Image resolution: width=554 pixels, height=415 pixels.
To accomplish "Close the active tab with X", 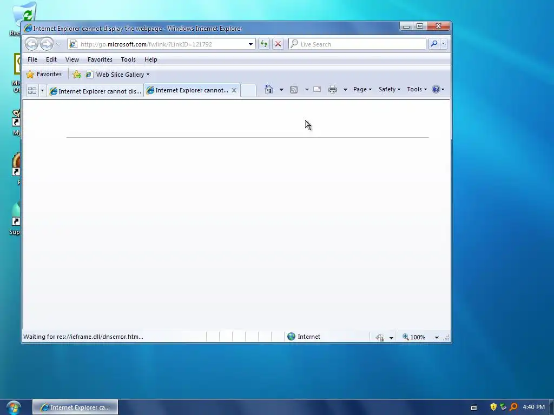I will (x=234, y=90).
